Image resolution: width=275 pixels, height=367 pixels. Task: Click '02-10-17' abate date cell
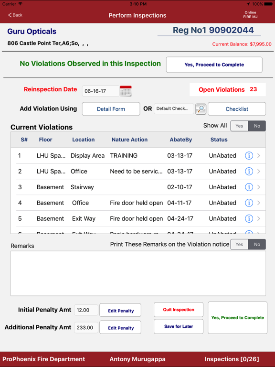click(x=180, y=187)
